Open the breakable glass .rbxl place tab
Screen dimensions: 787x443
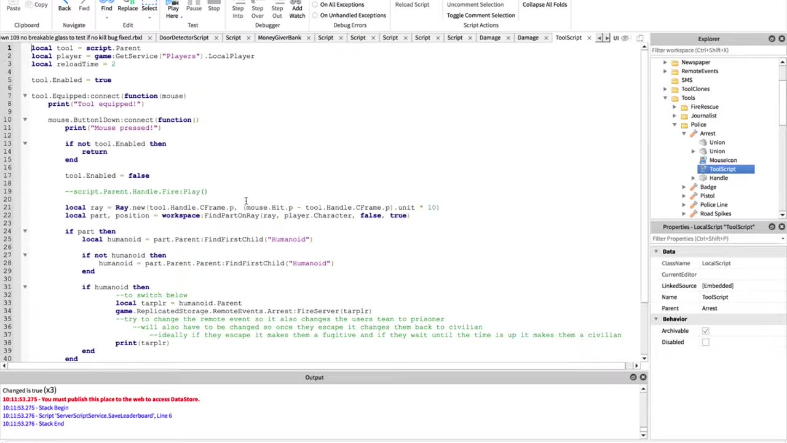pos(71,38)
